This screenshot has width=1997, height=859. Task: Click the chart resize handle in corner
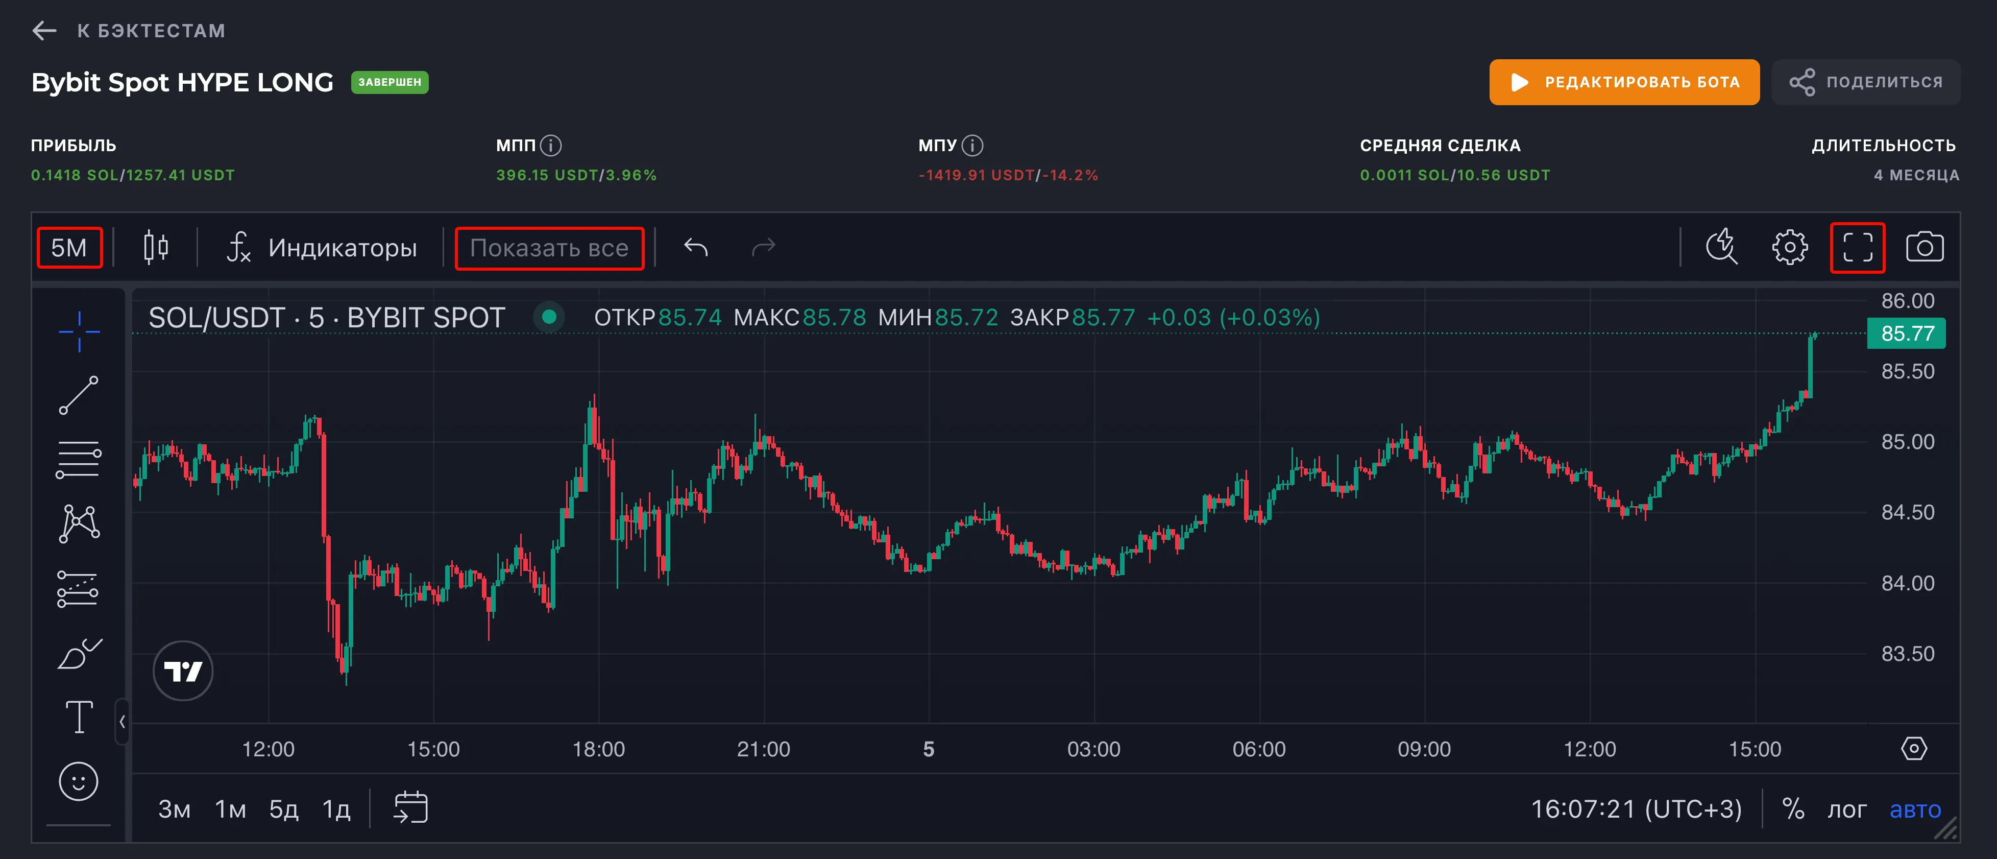[1946, 829]
